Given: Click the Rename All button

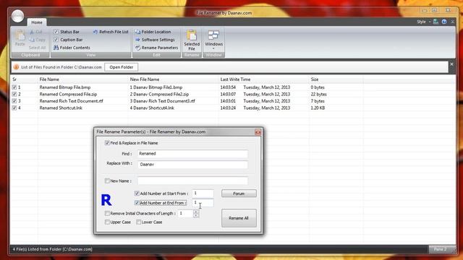Looking at the screenshot, I should 239,218.
